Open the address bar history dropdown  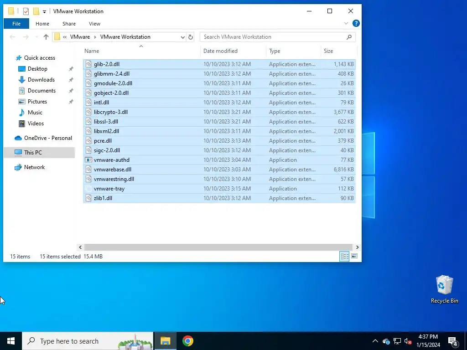(x=182, y=37)
